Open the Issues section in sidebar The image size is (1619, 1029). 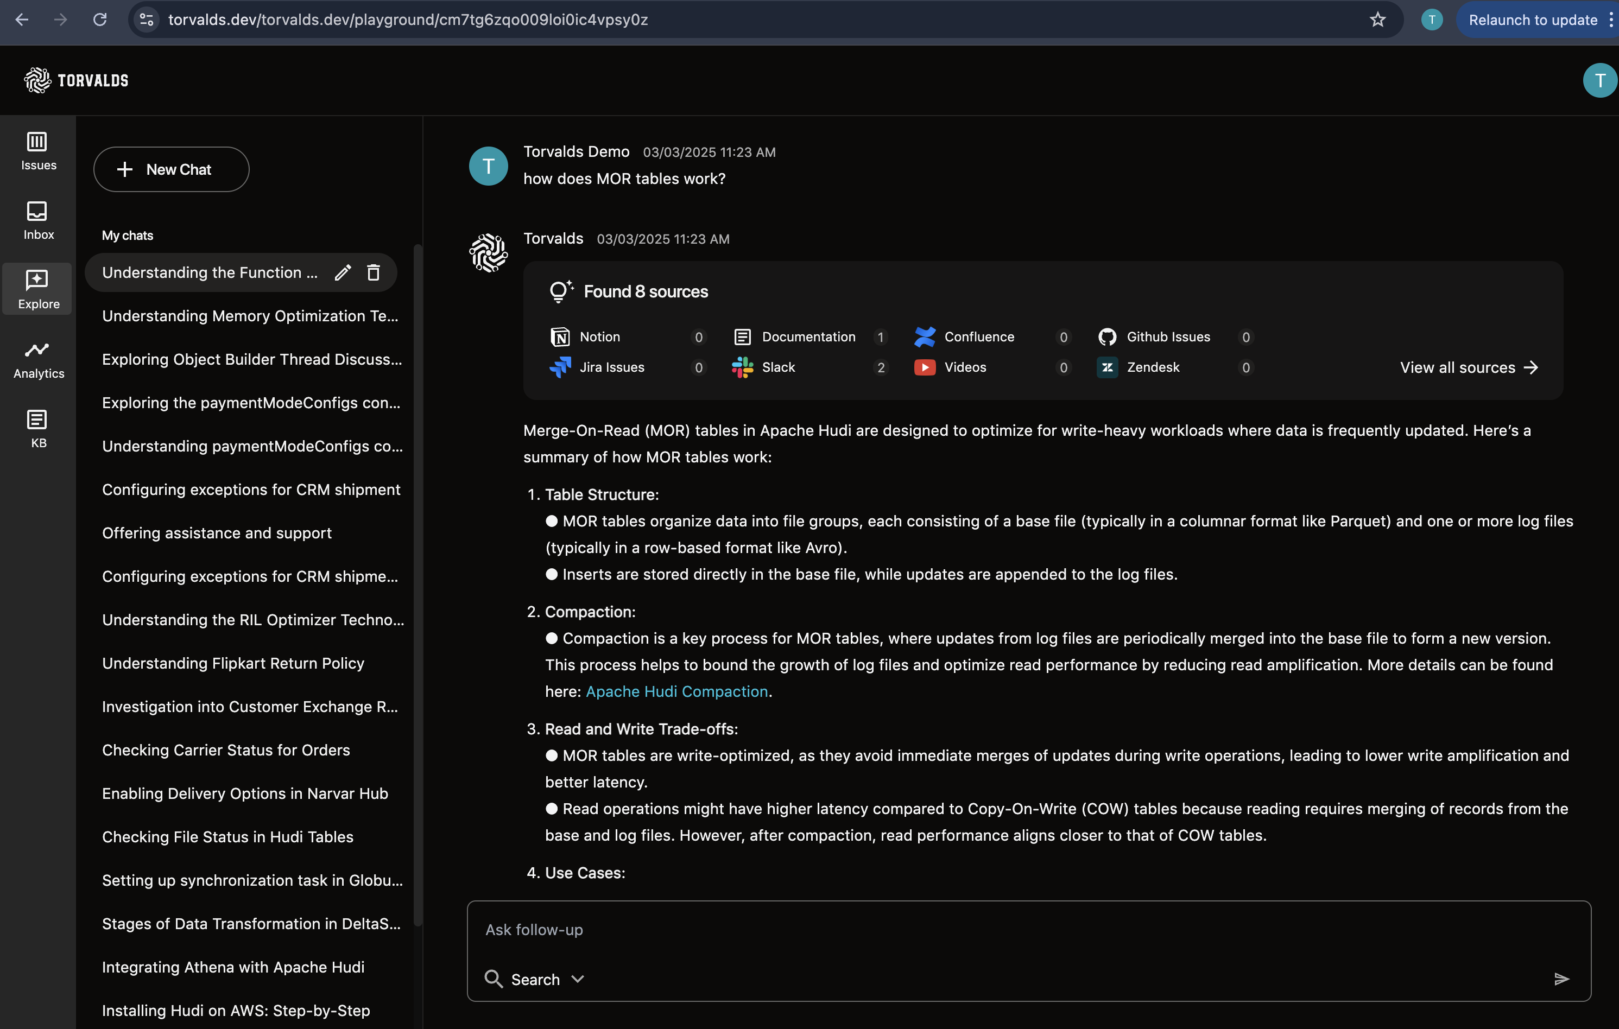pyautogui.click(x=39, y=151)
